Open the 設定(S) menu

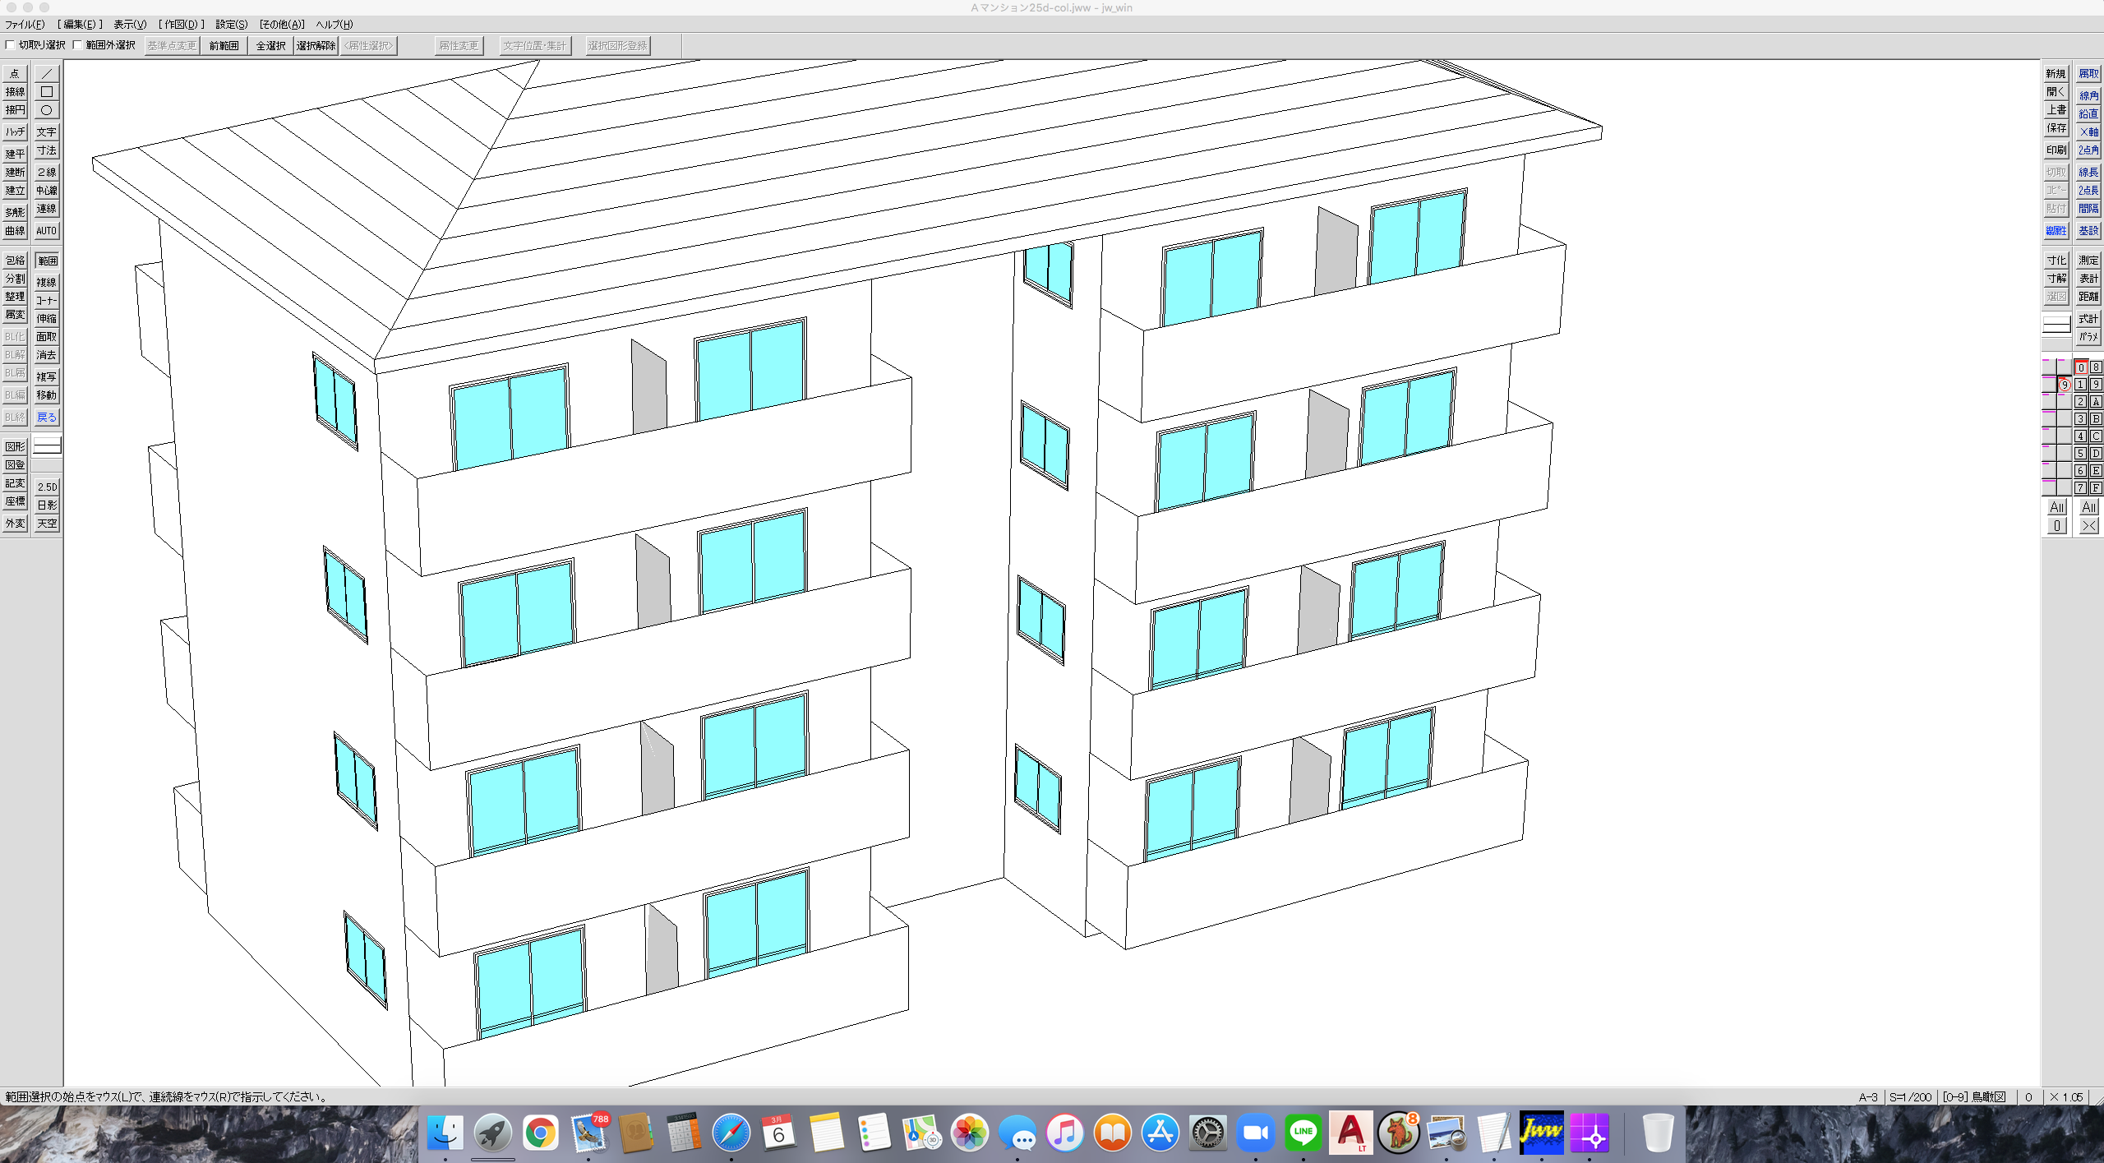coord(231,25)
